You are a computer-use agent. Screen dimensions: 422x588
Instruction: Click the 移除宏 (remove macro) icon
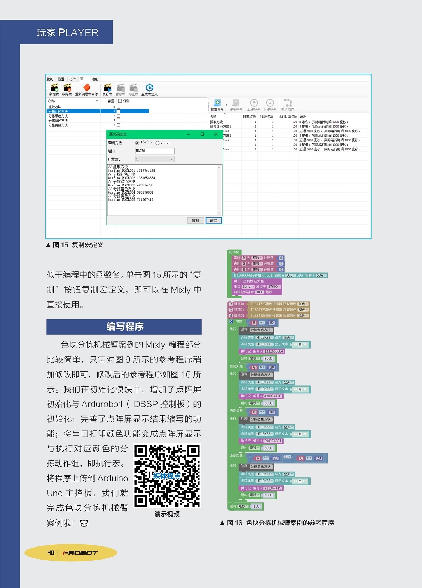pos(67,88)
